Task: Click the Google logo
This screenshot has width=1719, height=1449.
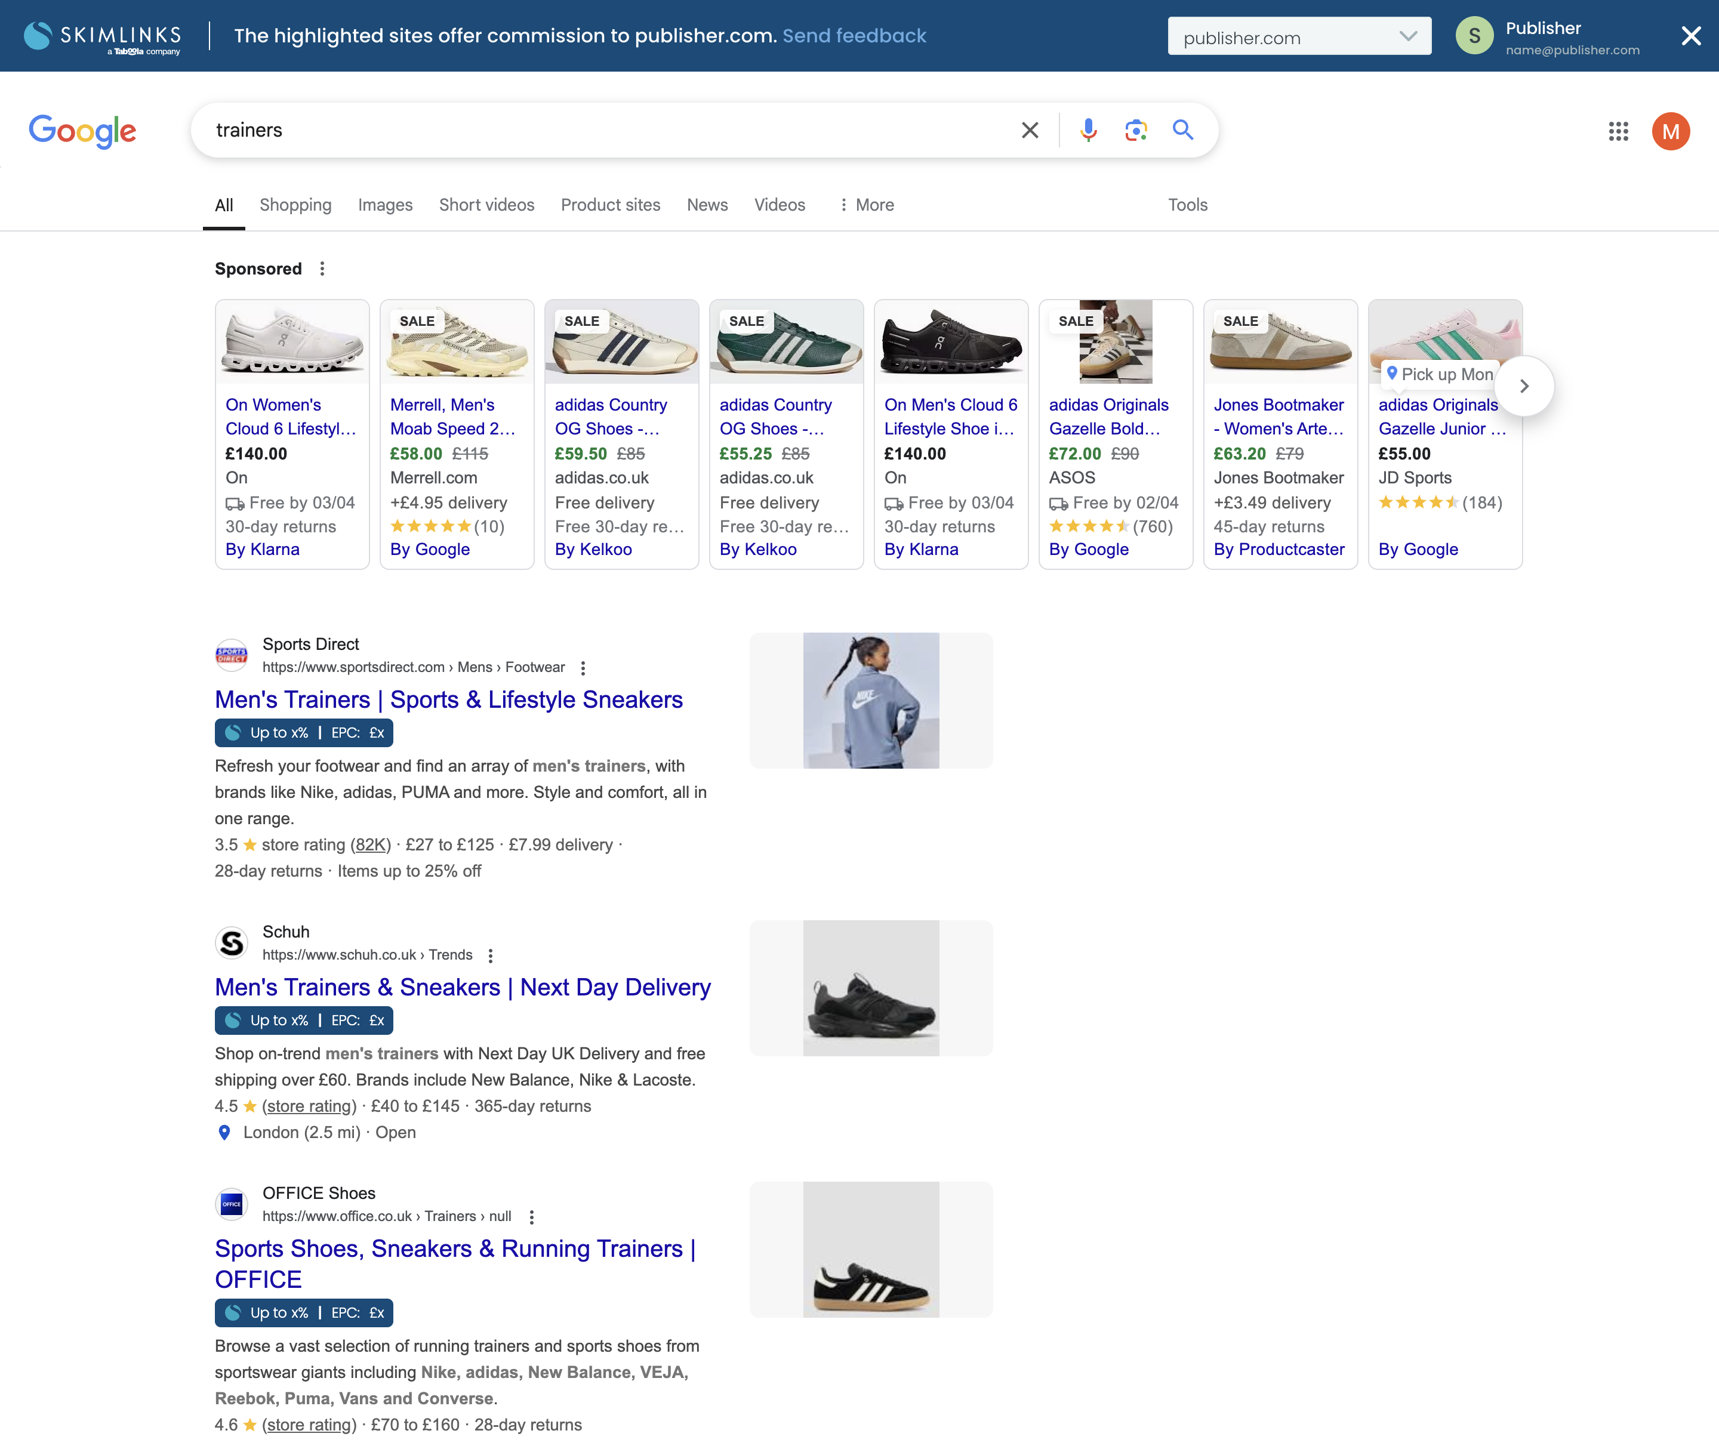Action: (83, 131)
